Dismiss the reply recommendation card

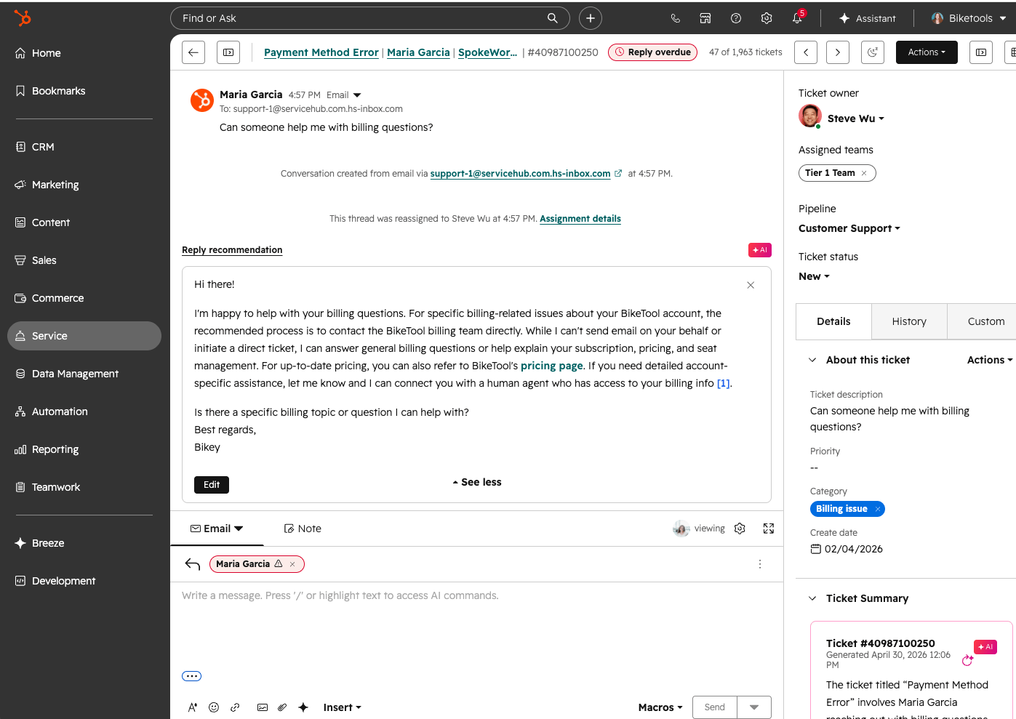click(x=751, y=285)
